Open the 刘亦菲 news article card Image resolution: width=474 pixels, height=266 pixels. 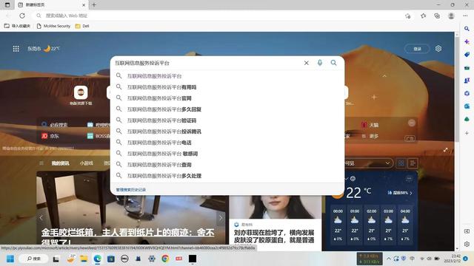pyautogui.click(x=275, y=223)
